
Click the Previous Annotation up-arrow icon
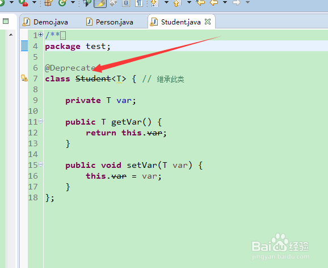[x=177, y=3]
